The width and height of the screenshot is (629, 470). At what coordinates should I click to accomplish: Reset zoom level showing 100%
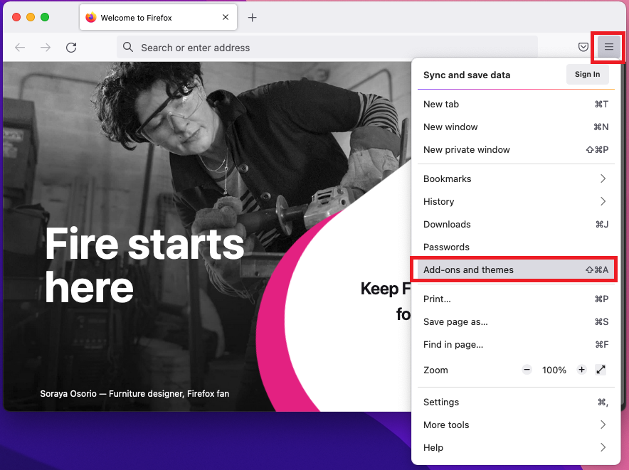pos(554,370)
